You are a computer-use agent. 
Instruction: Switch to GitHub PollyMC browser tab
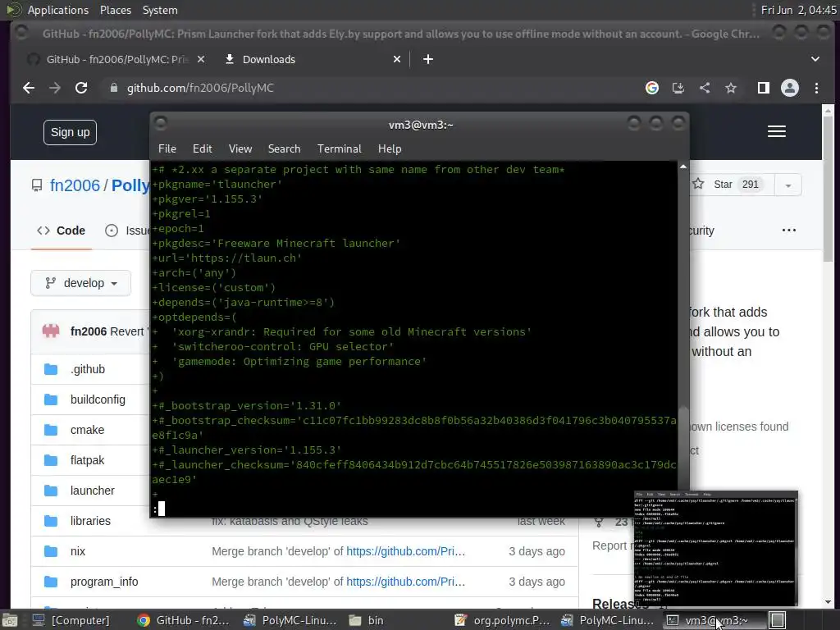115,59
